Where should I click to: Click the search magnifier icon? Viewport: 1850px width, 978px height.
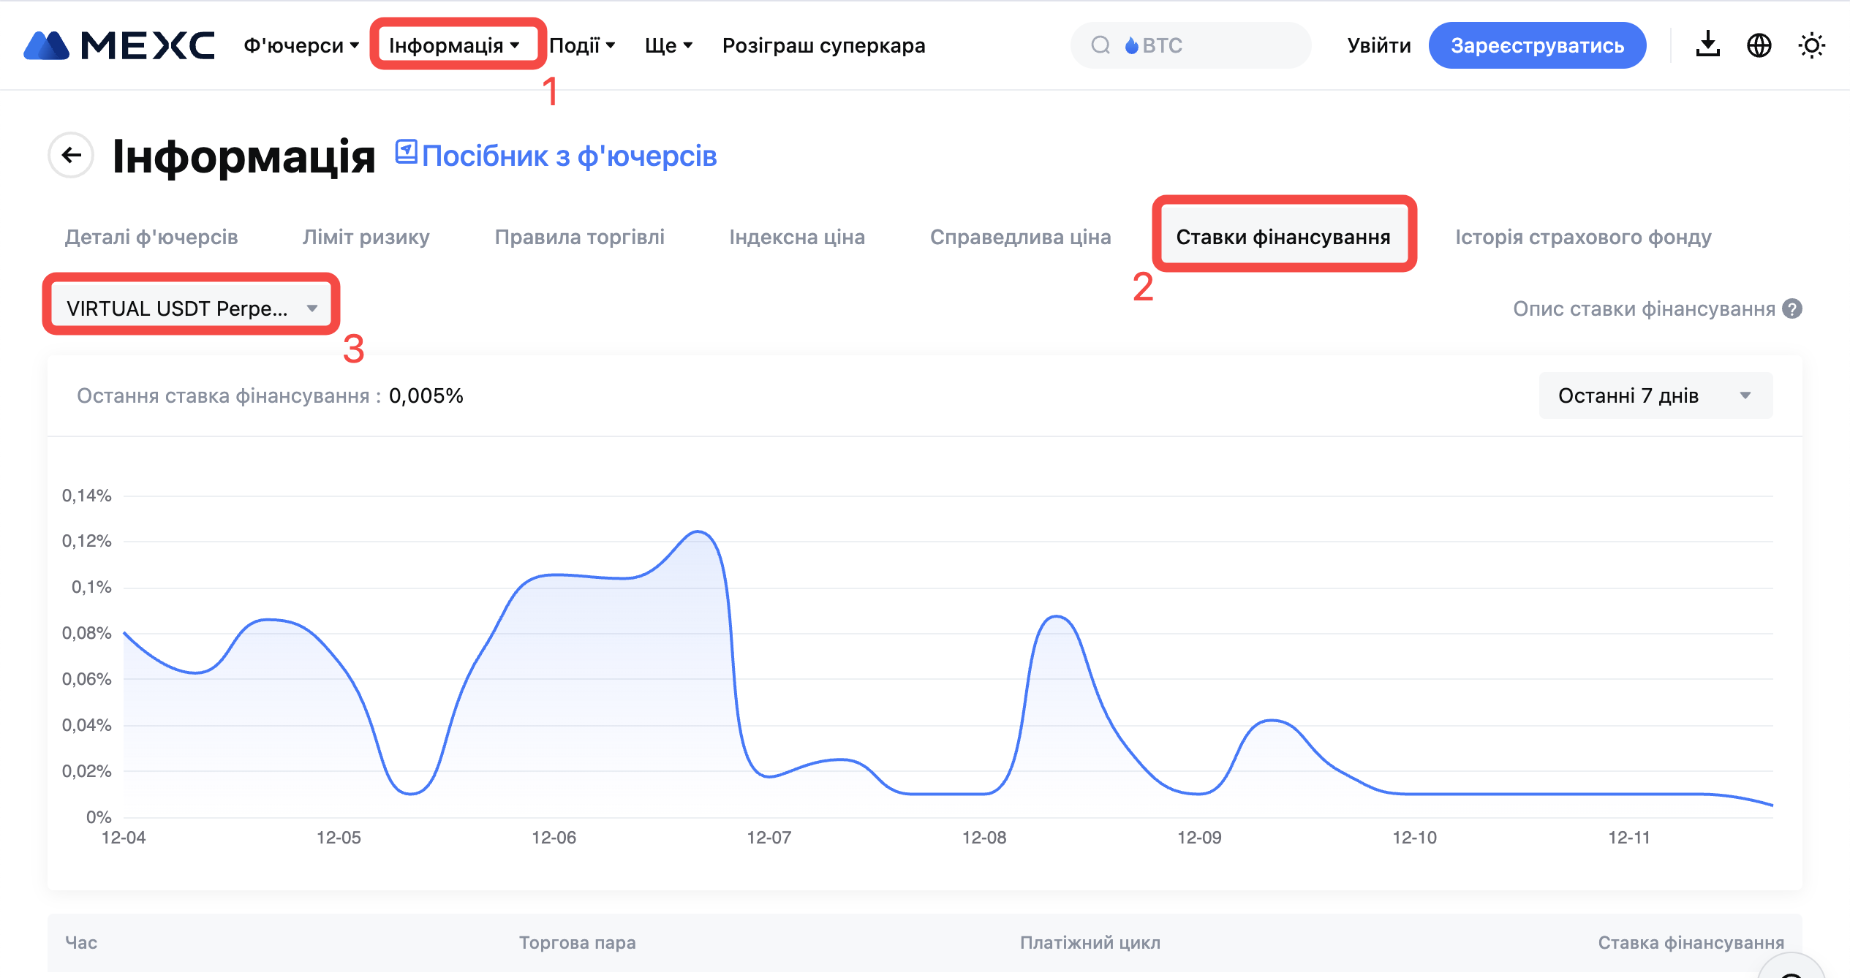(1100, 45)
